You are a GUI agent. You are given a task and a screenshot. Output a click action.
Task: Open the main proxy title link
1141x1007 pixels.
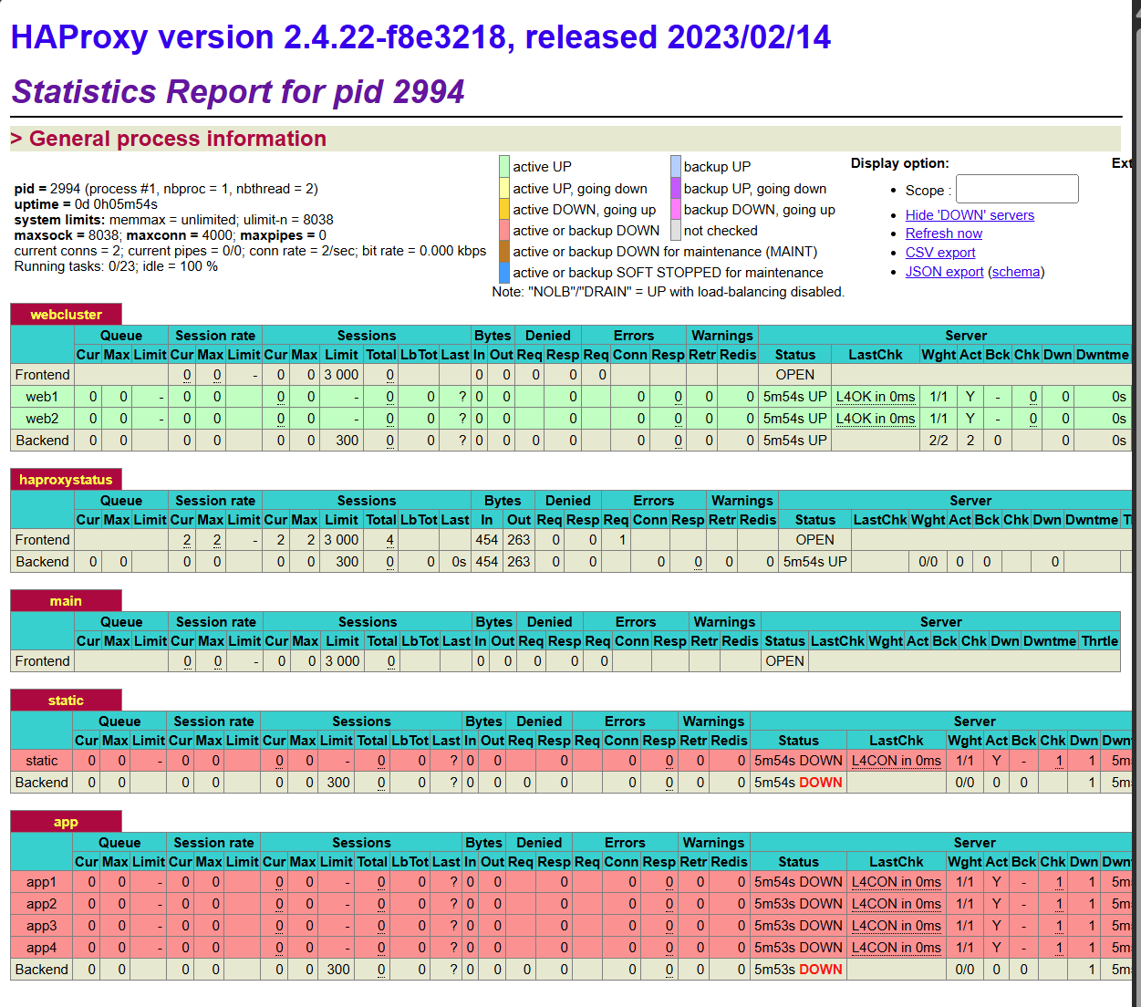pyautogui.click(x=66, y=601)
